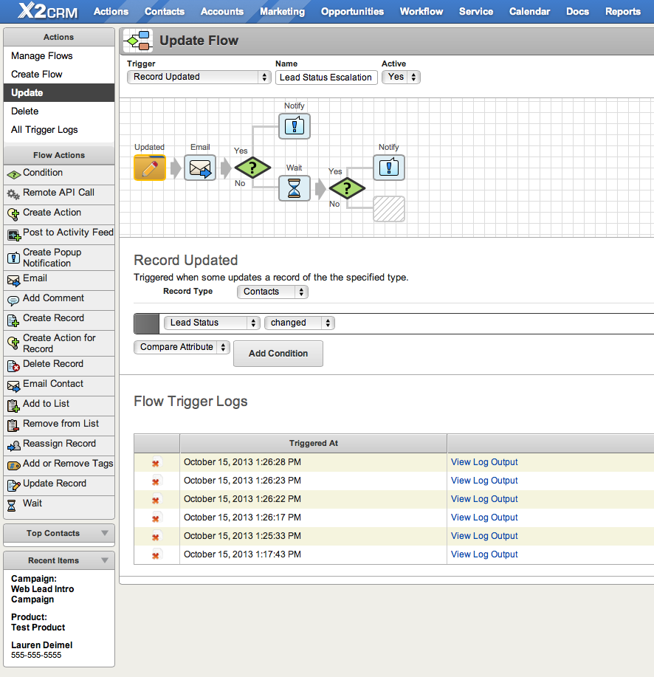The width and height of the screenshot is (654, 677).
Task: Open the Trigger dropdown showing Record Updated
Action: (x=199, y=77)
